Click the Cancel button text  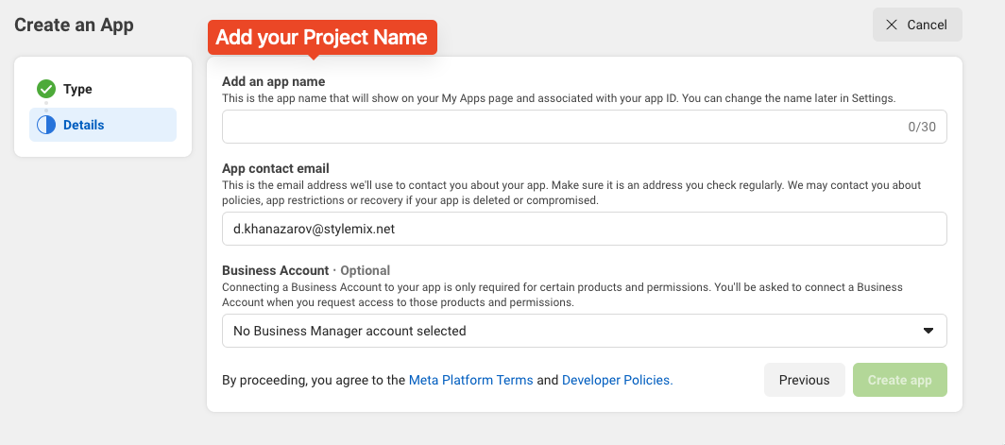[x=927, y=26]
